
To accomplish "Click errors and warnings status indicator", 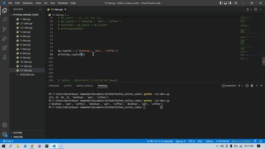I will (8, 141).
